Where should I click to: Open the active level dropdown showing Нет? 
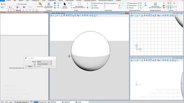tap(10, 4)
